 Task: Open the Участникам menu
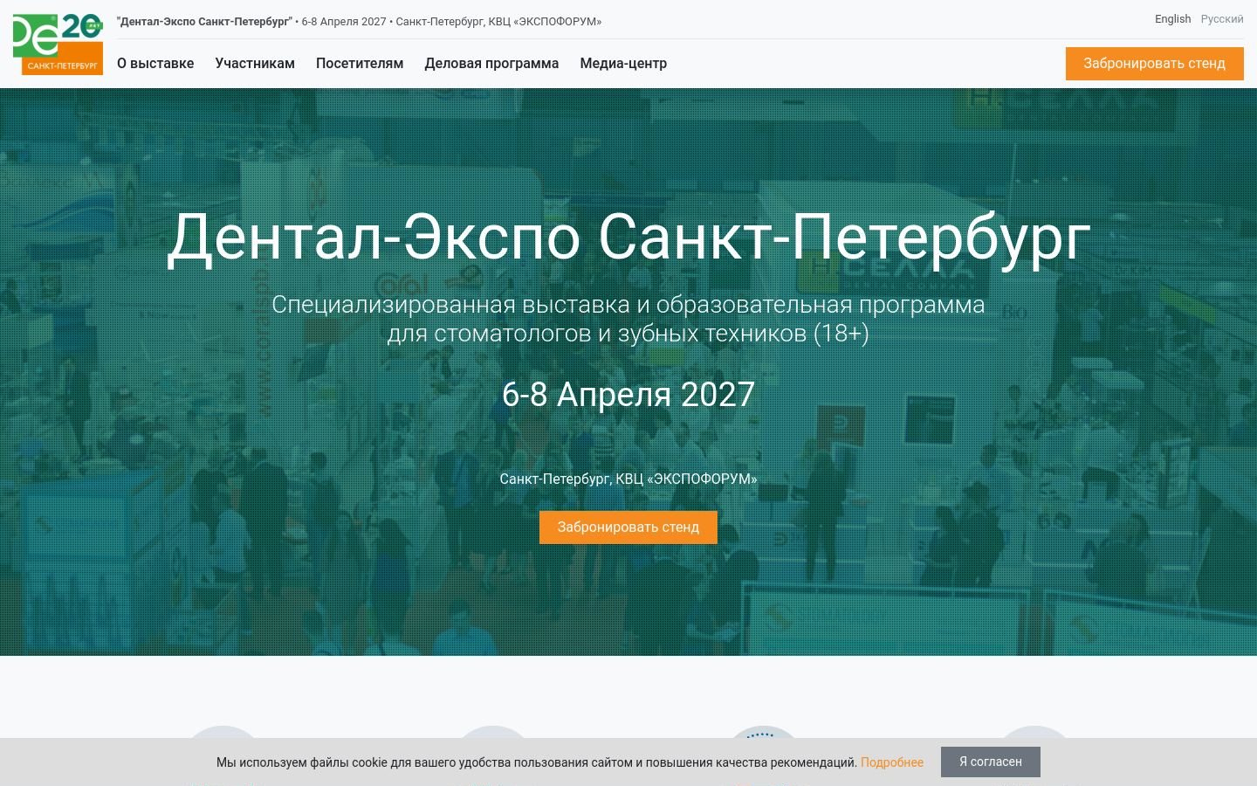point(255,64)
